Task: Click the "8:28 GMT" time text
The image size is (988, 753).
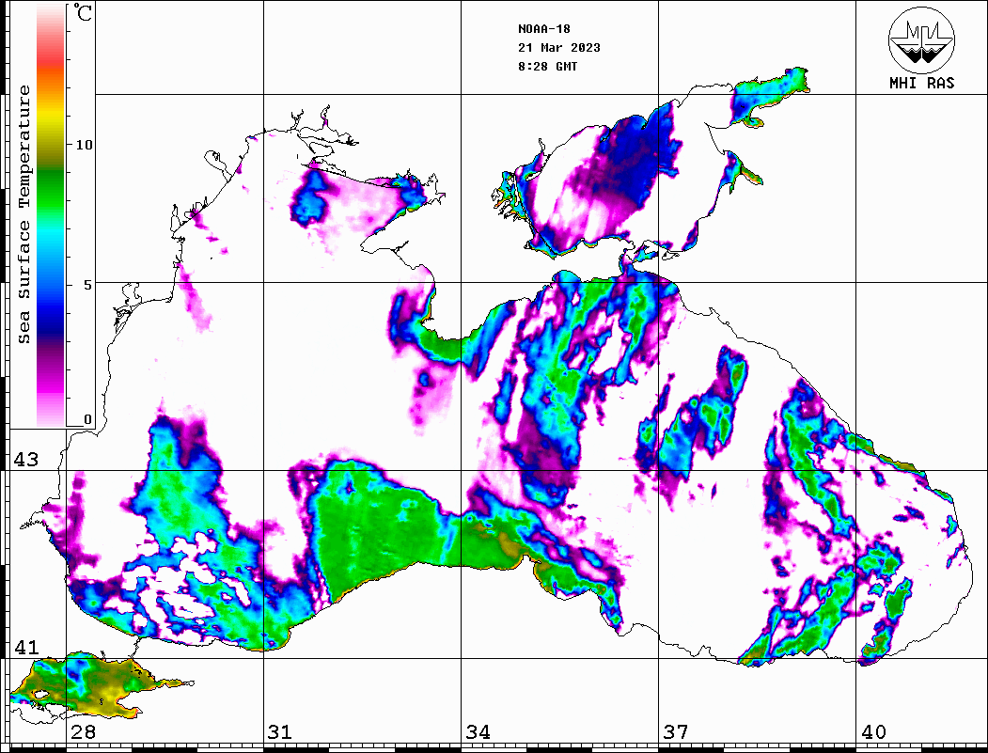Action: [x=547, y=67]
